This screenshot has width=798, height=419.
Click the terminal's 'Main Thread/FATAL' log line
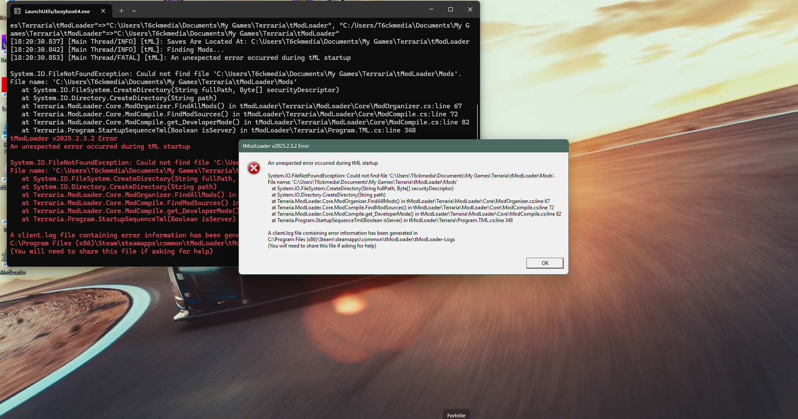click(181, 58)
